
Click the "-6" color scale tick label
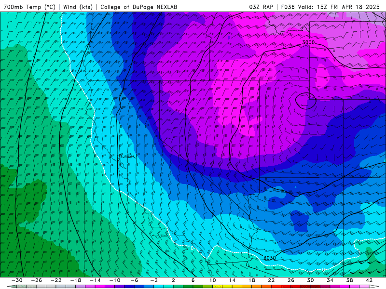tap(135, 280)
